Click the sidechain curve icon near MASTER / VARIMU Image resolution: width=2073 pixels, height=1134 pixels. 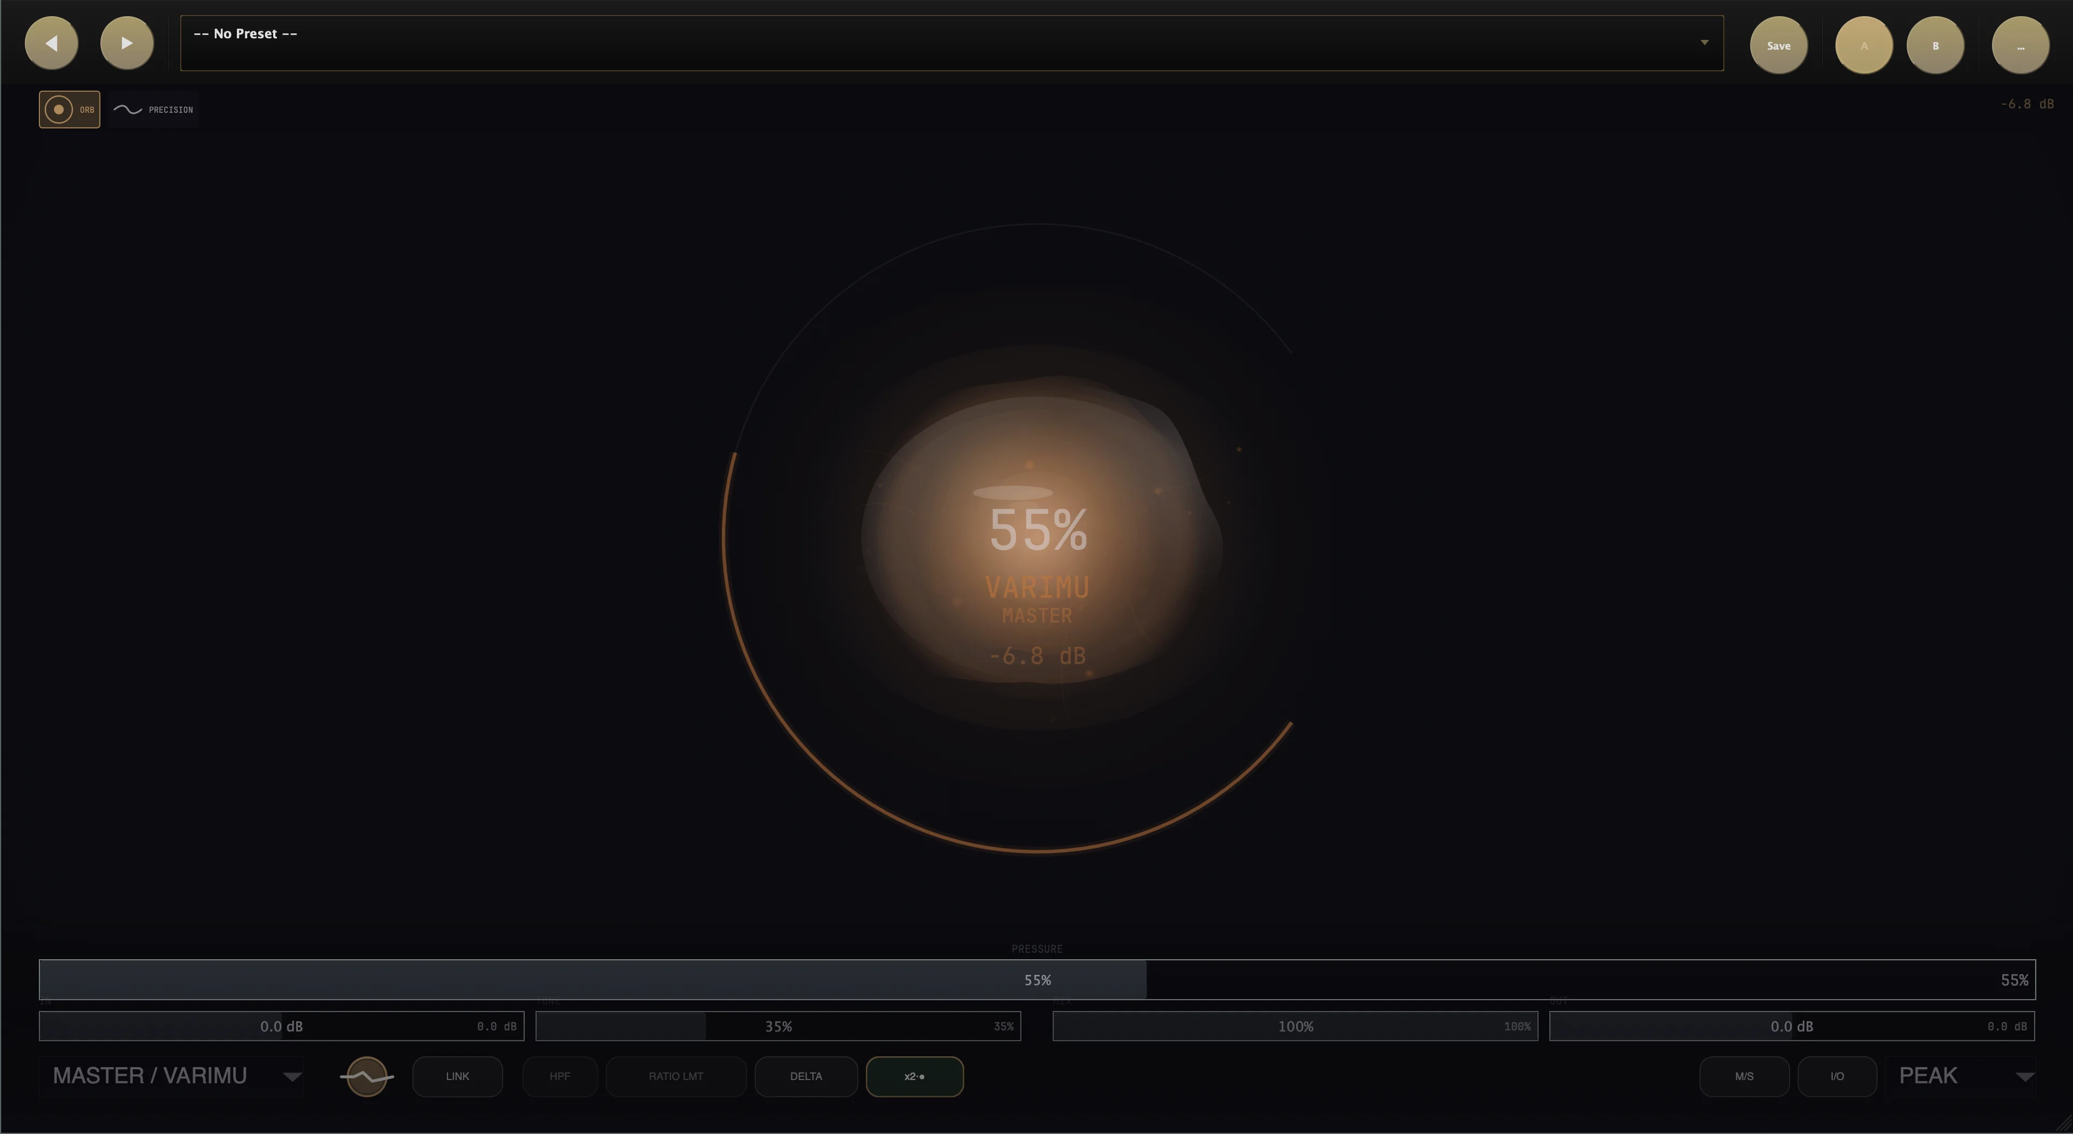[366, 1076]
